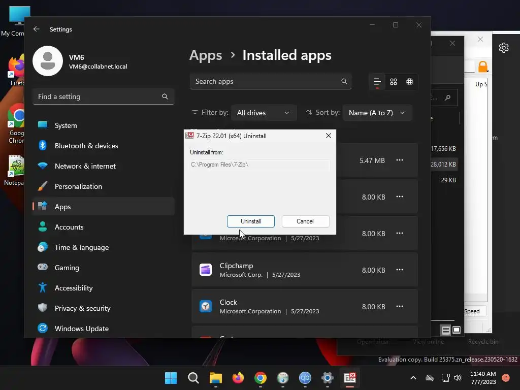The width and height of the screenshot is (520, 390).
Task: Open Time & language settings
Action: coord(103,247)
